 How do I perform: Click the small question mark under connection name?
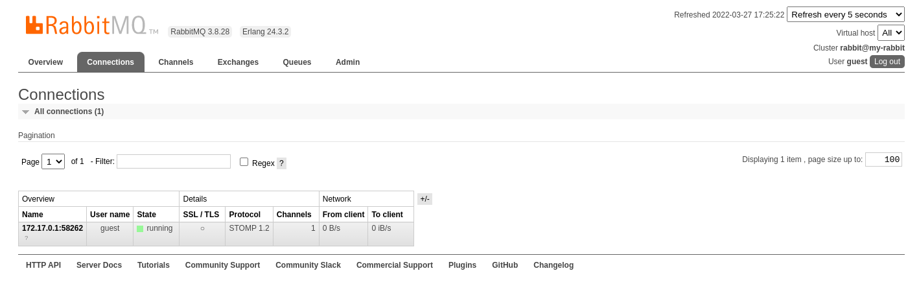27,239
